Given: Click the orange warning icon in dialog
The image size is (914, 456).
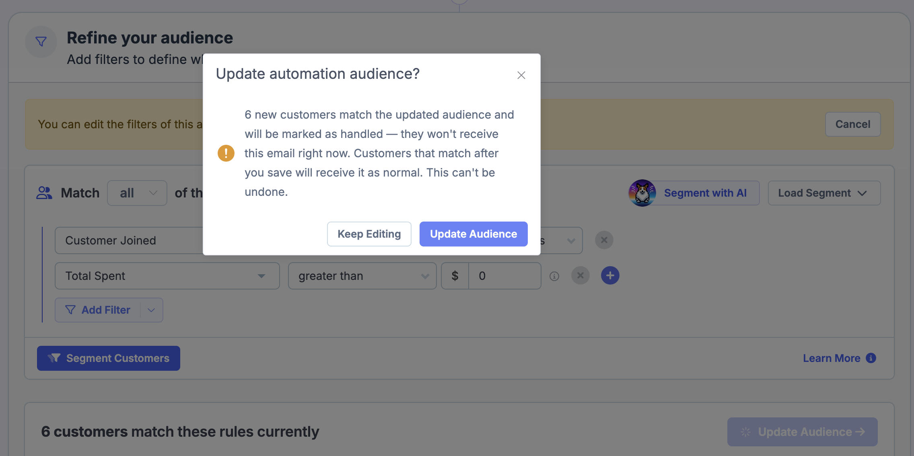Looking at the screenshot, I should click(x=226, y=153).
